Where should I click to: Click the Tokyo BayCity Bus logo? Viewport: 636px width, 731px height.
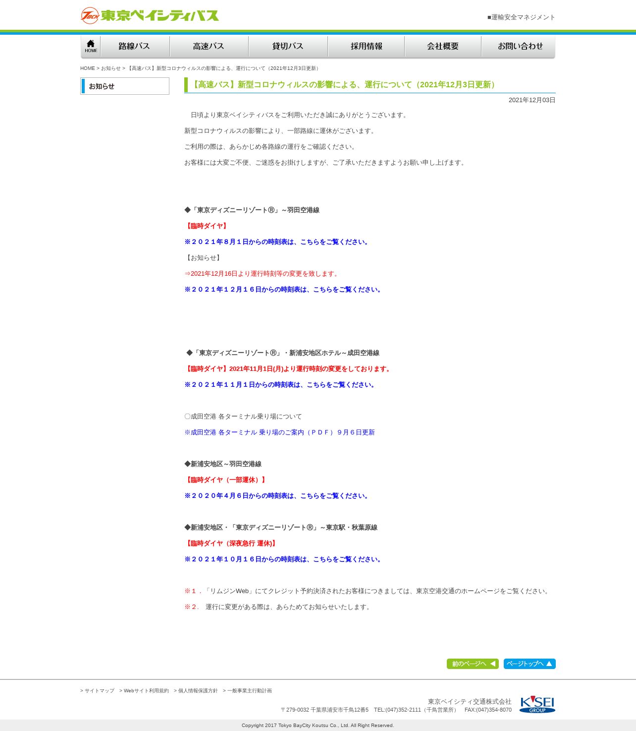tap(150, 15)
